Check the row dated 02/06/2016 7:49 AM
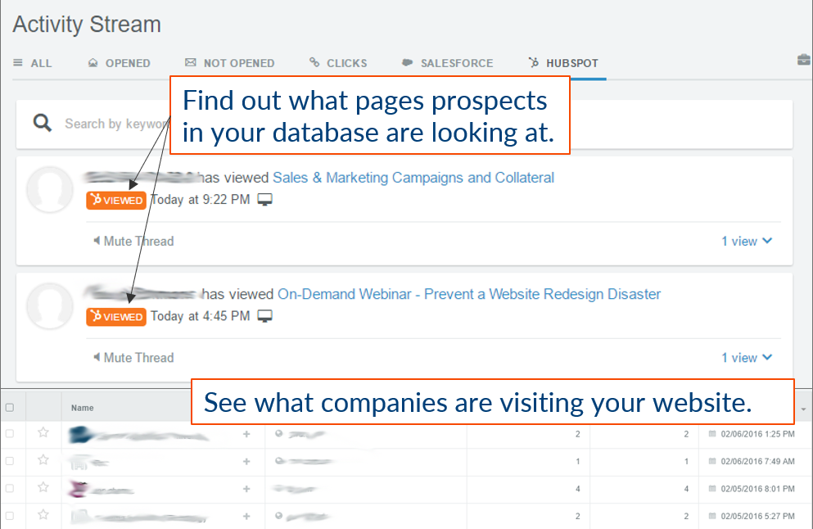This screenshot has width=813, height=529. tap(9, 461)
